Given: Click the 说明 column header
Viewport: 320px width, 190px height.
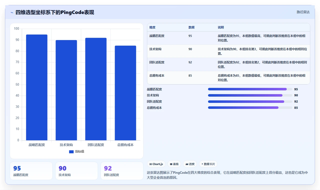Looking at the screenshot, I should click(221, 27).
